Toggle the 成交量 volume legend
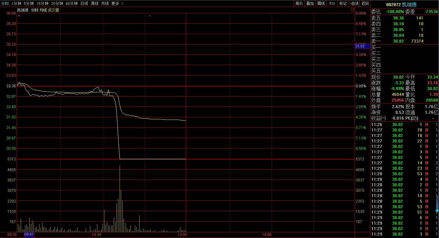Screen dimensions: 439x238 coord(53,10)
